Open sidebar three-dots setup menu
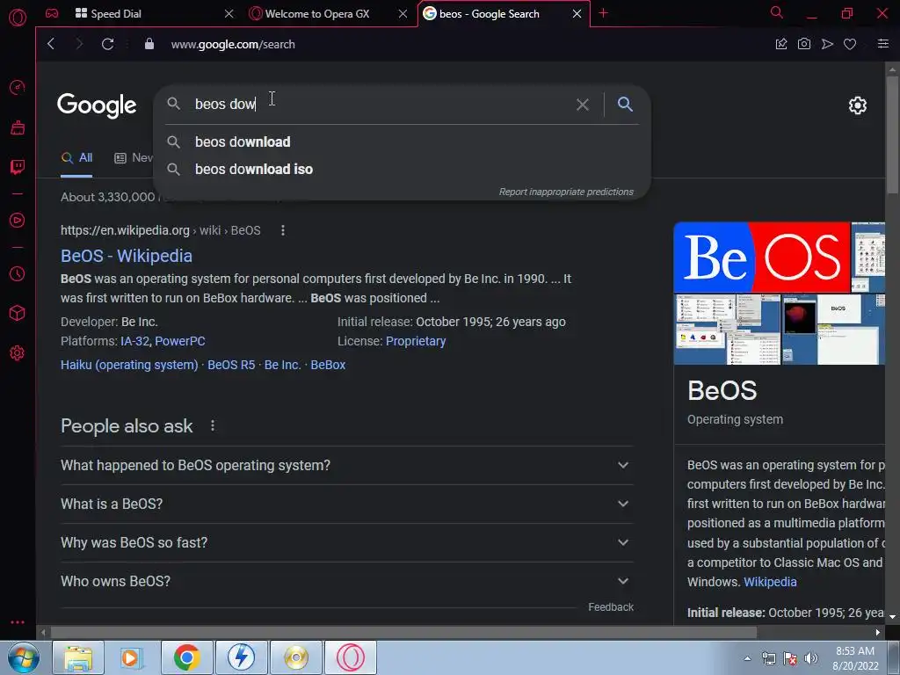900x675 pixels. tap(18, 622)
